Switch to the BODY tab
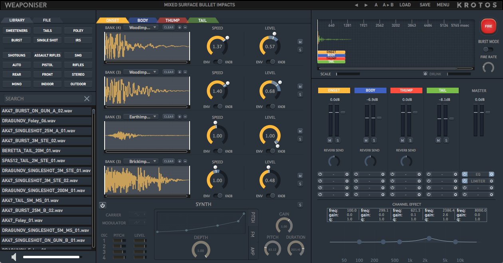Screen dimensions: 503x263 click(x=143, y=20)
